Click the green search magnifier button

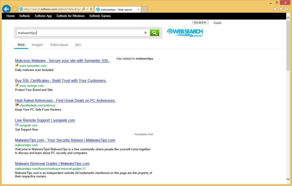pyautogui.click(x=154, y=33)
